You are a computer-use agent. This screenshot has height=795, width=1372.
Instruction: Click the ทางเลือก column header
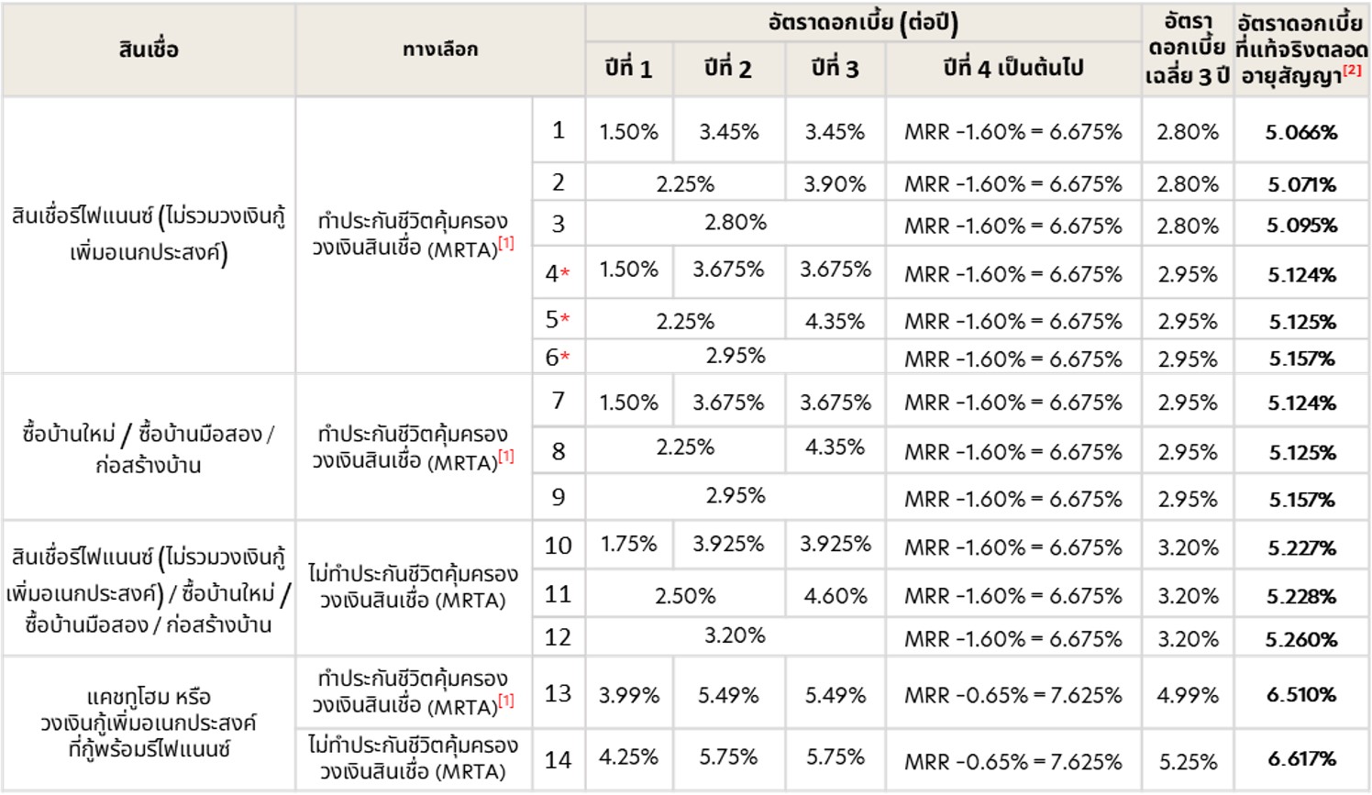coord(440,50)
